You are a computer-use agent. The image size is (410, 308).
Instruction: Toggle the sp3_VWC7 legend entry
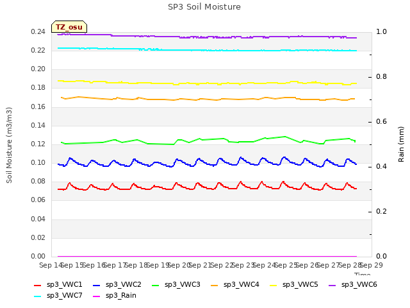pyautogui.click(x=58, y=296)
